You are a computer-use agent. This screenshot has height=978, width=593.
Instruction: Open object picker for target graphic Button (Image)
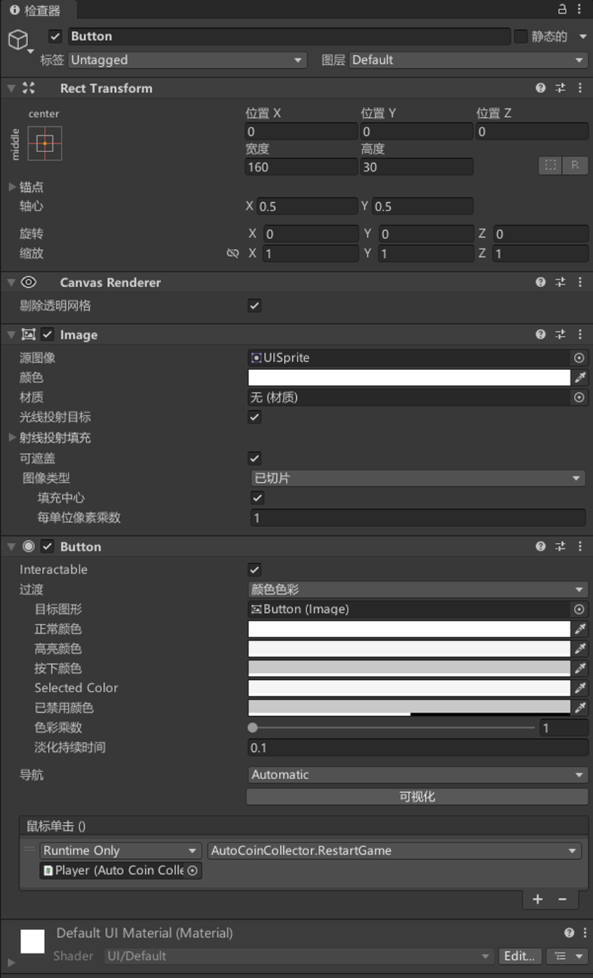coord(579,609)
